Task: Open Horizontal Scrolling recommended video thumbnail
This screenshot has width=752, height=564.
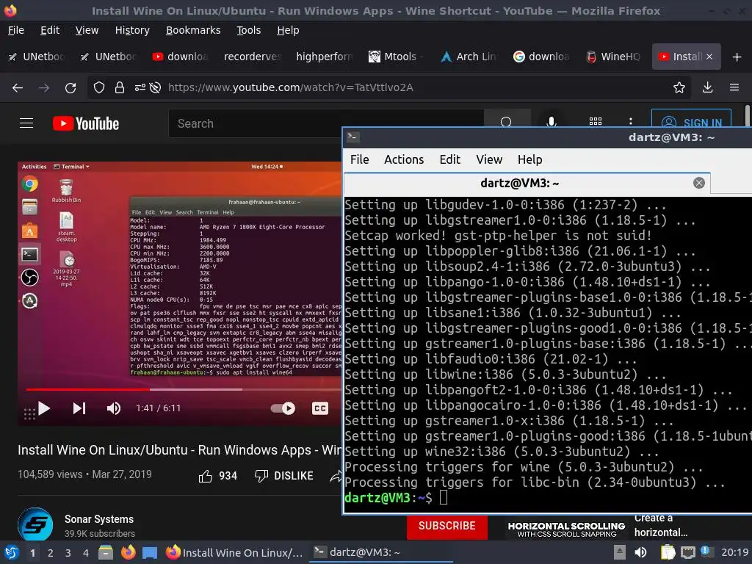Action: [566, 527]
